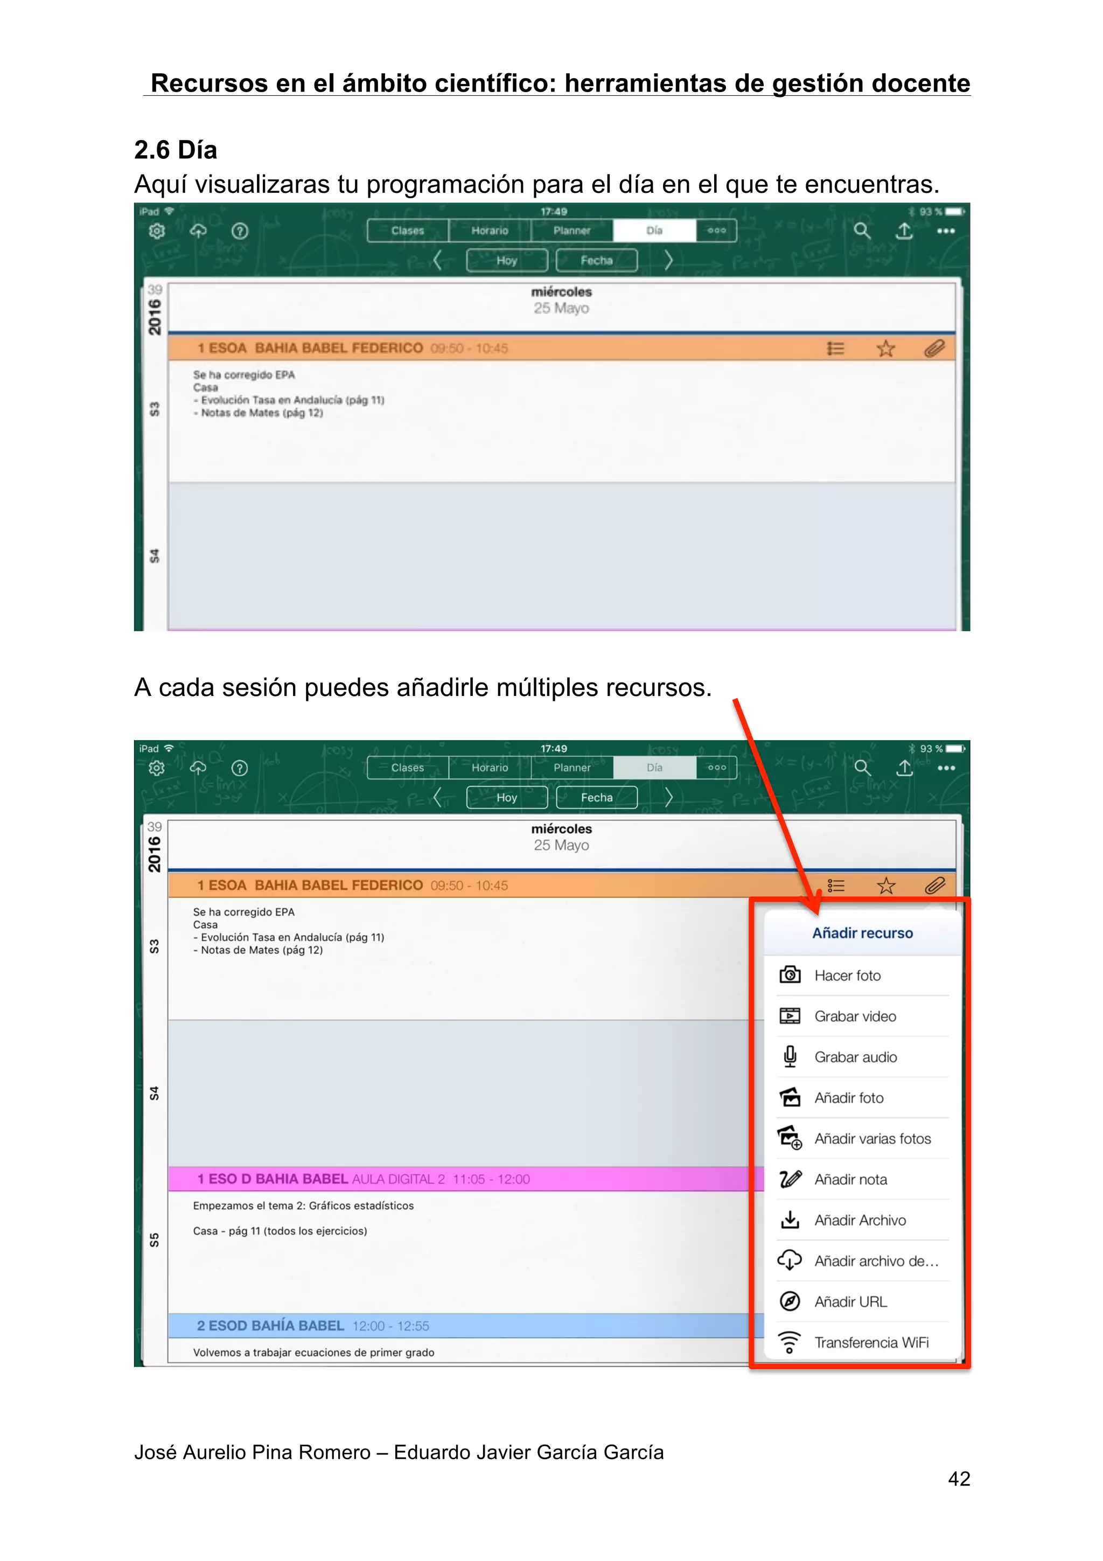1103x1561 pixels.
Task: Open list icon on upper 1 ESOA session
Action: coord(835,349)
